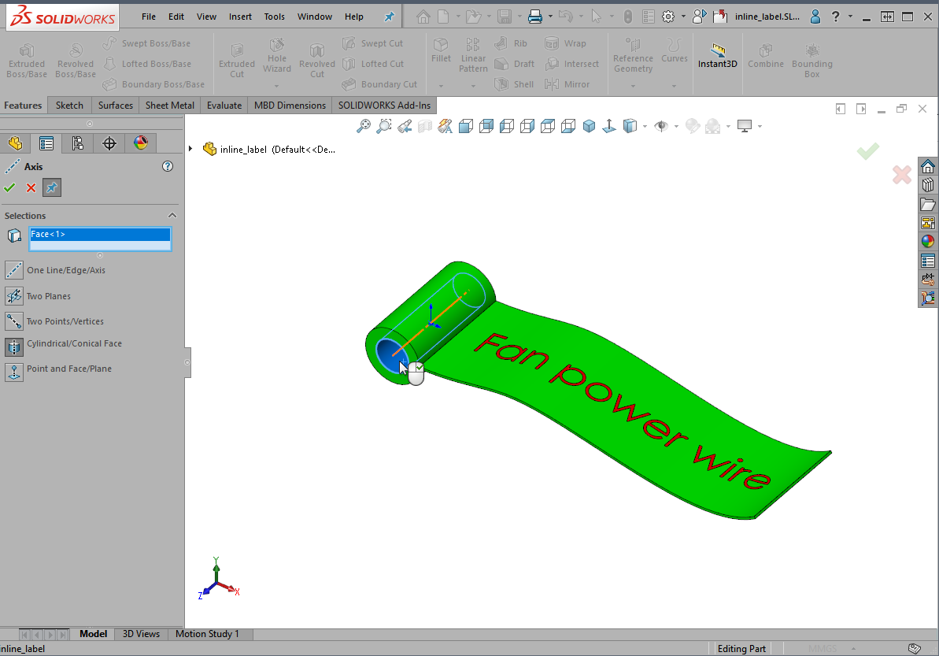Switch to the Isometric view cube
Viewport: 939px width, 656px height.
tap(590, 126)
